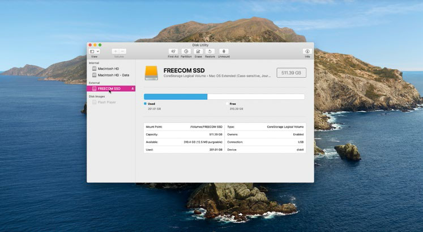Eject FREECOM SSD from the sidebar

tap(133, 88)
